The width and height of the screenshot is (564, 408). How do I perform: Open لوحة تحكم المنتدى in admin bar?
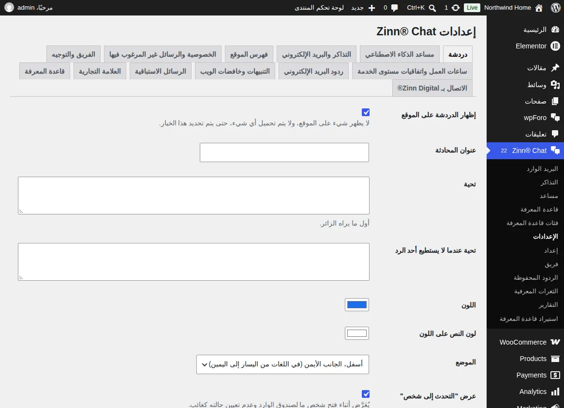click(319, 8)
